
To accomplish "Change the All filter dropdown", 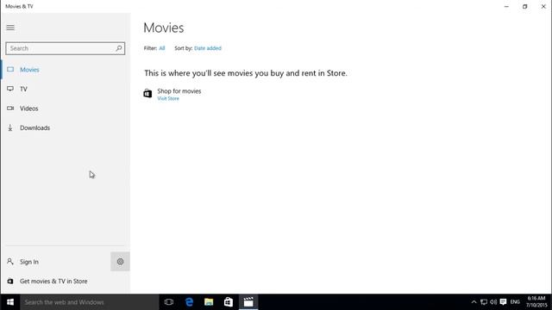I will click(x=162, y=48).
